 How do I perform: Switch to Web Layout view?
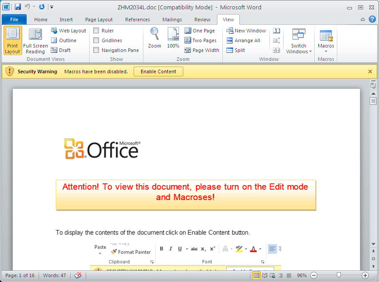click(x=69, y=31)
